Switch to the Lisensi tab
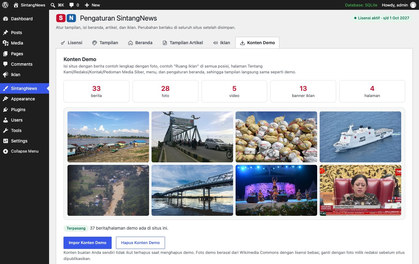Viewport: 419px width, 264px height. [71, 43]
